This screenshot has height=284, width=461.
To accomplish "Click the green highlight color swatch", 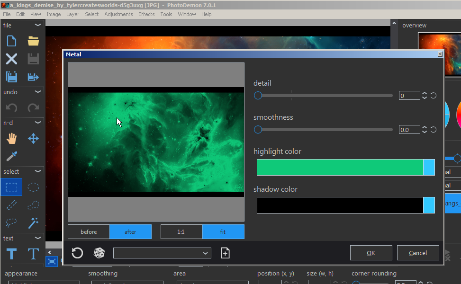I will click(340, 168).
